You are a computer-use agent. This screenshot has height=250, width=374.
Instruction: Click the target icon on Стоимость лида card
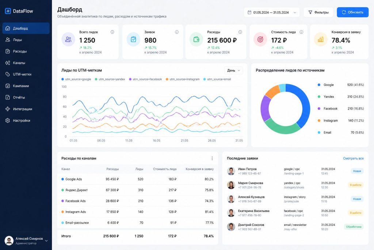coord(260,39)
